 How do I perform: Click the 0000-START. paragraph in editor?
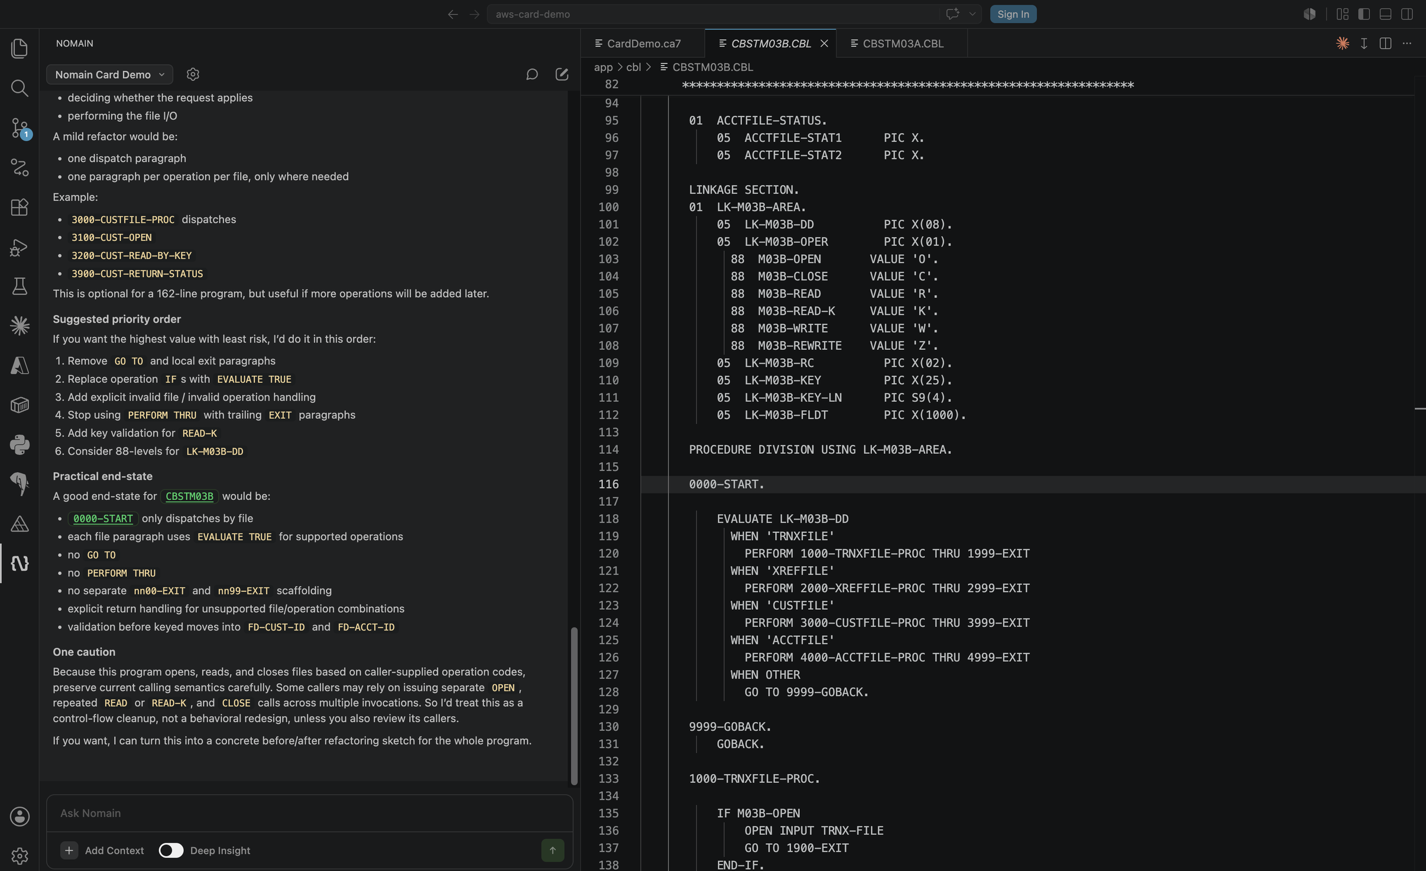coord(726,484)
